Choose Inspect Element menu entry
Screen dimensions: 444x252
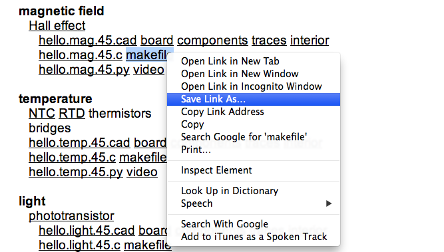[254, 170]
